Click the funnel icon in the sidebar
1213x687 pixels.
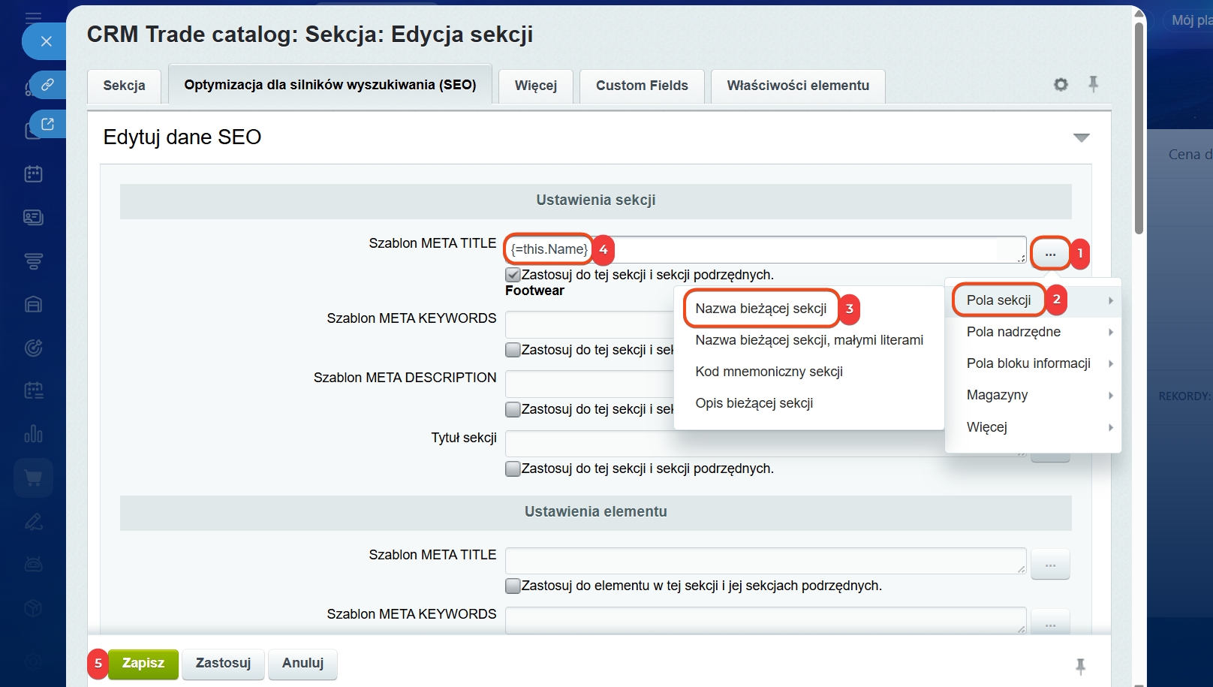point(33,261)
